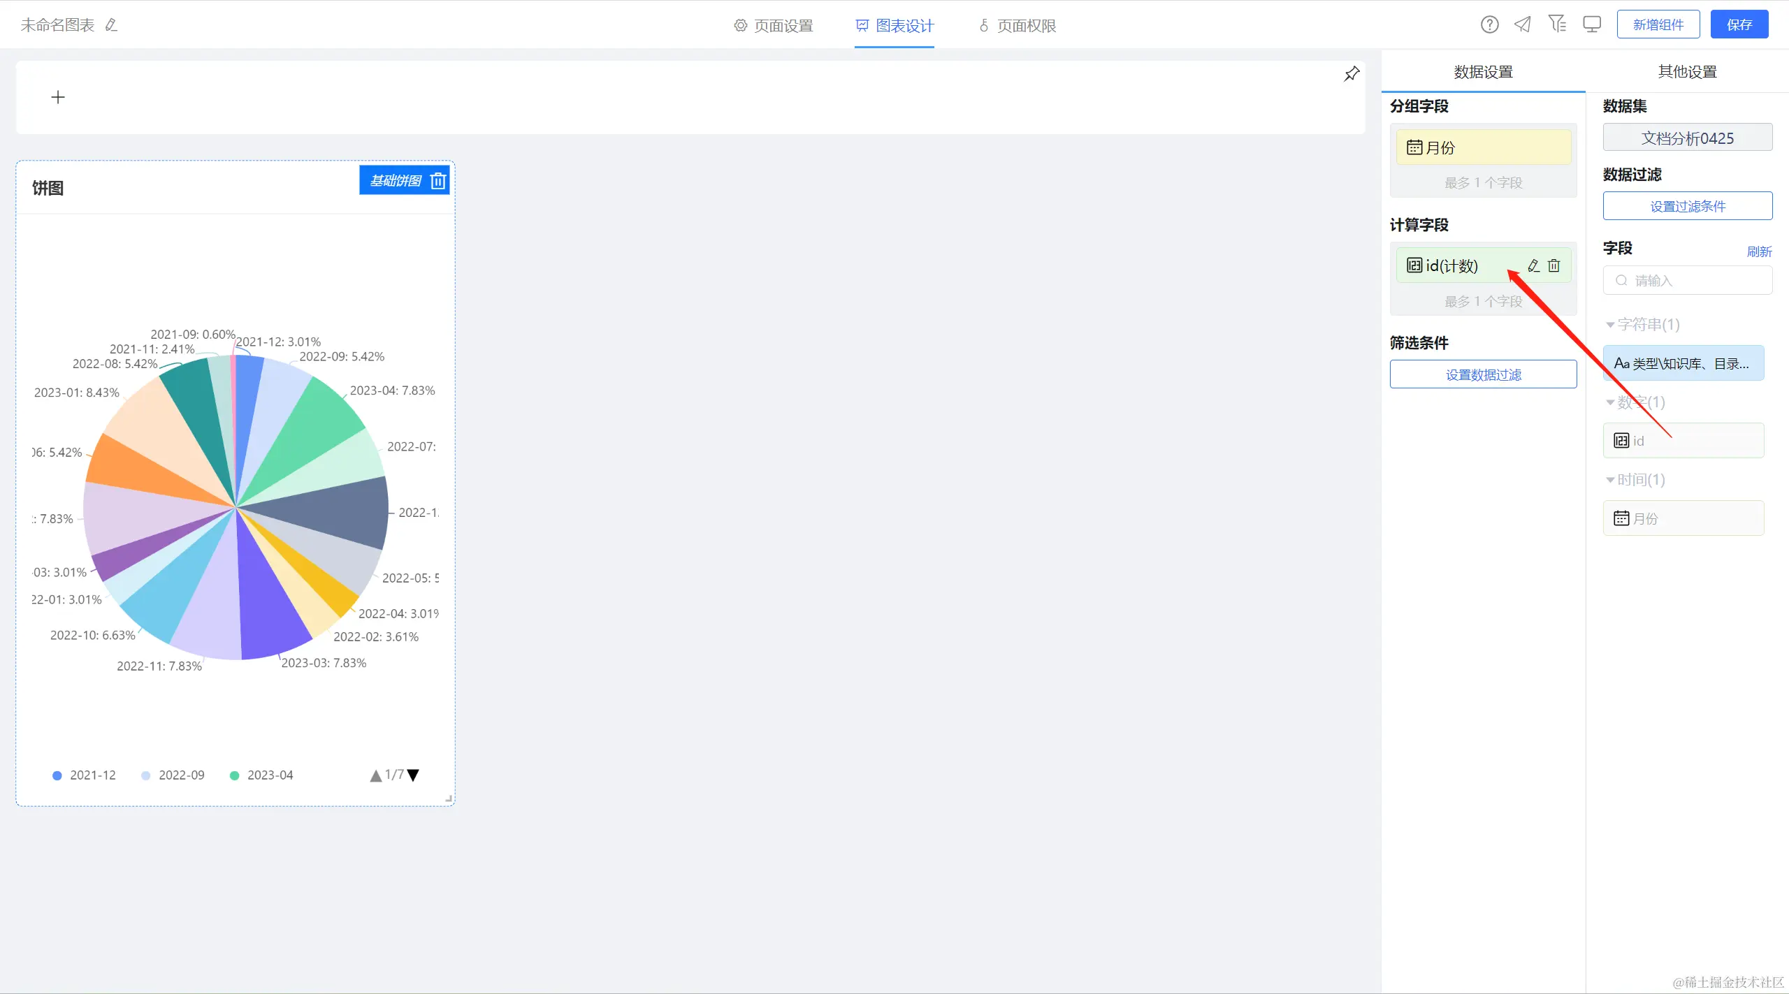1789x994 pixels.
Task: Delete the pie chart via trash icon
Action: [438, 181]
